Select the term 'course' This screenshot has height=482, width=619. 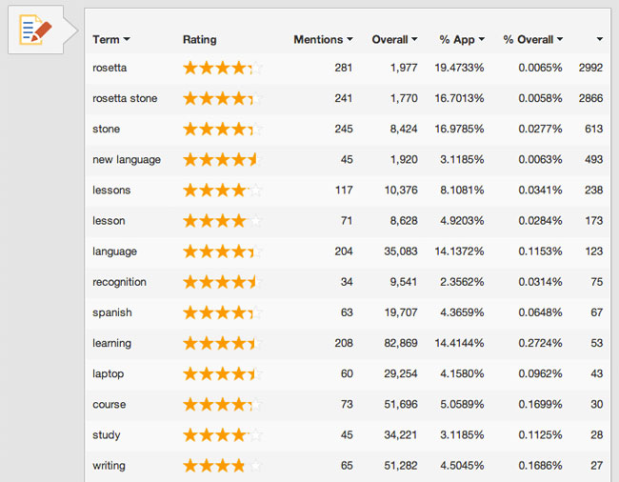109,404
